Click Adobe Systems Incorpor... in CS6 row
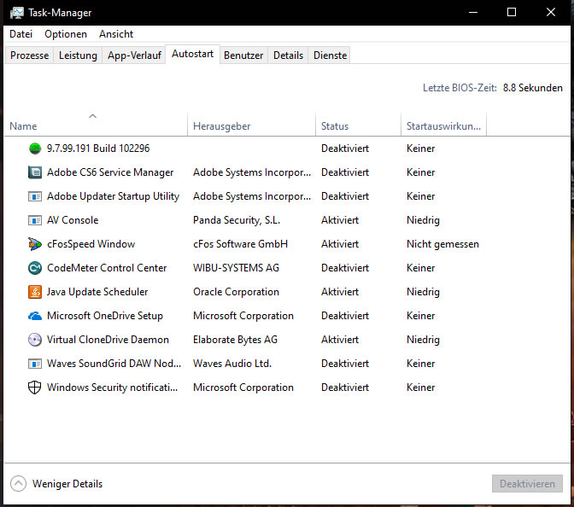This screenshot has width=574, height=507. [252, 172]
